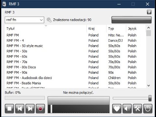Click the refresh icon in the top right

point(149,12)
